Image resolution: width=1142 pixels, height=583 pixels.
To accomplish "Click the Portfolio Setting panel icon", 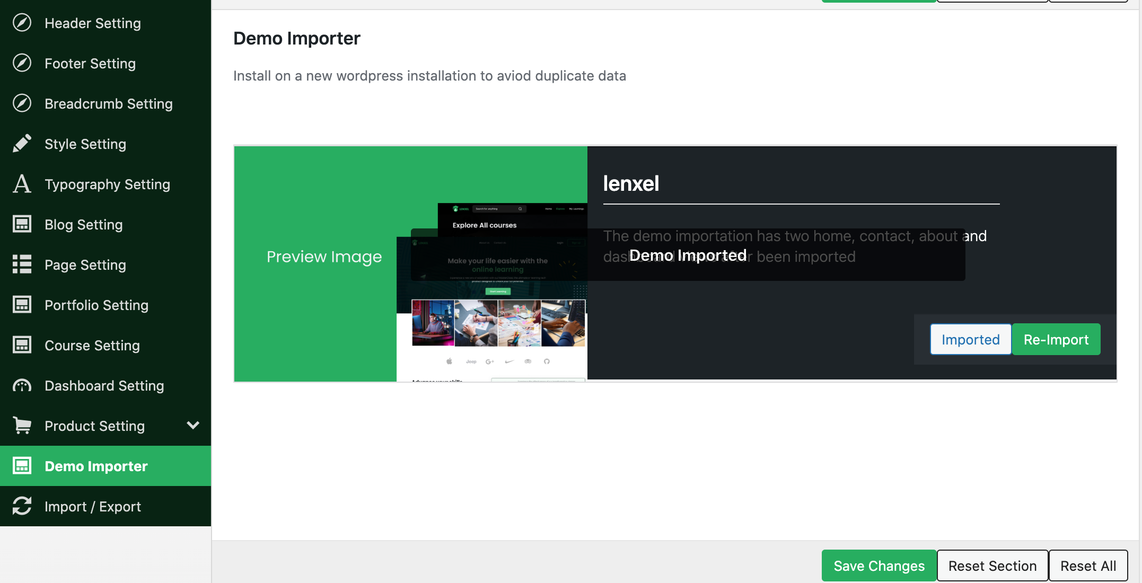I will pos(22,305).
